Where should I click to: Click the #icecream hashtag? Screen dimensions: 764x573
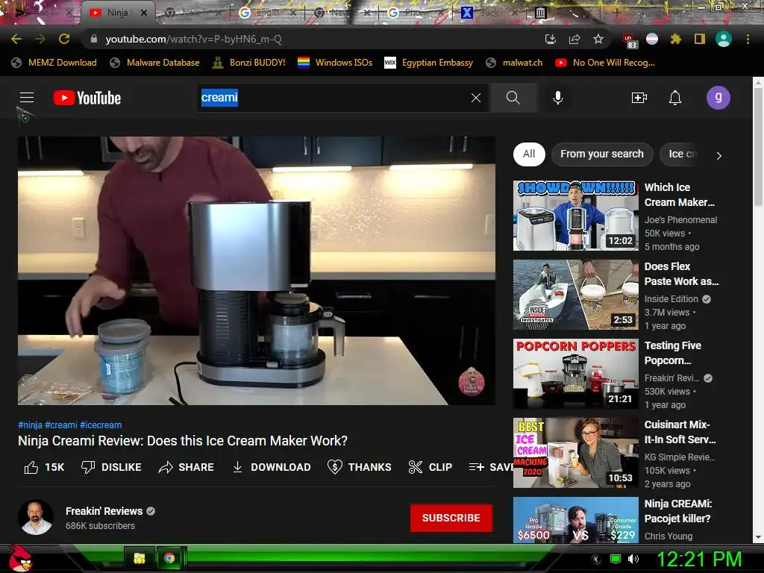pyautogui.click(x=101, y=425)
